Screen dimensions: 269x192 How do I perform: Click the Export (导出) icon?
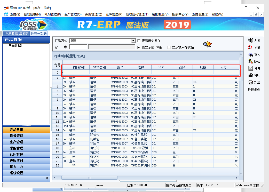coord(250,82)
